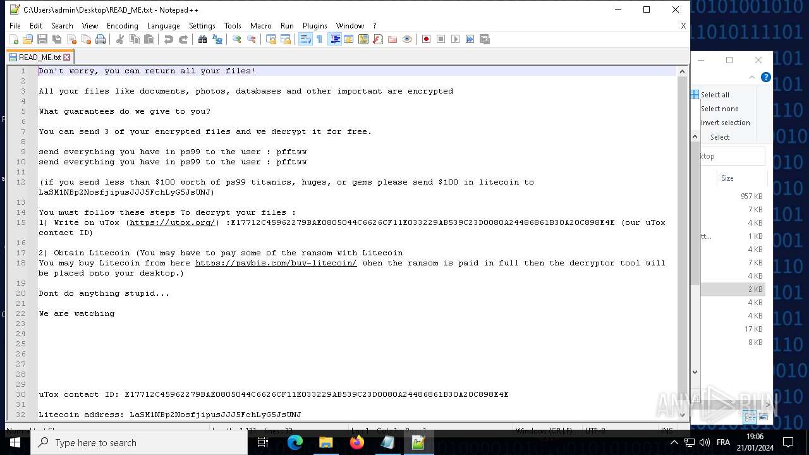Close the current document via toolbar
The width and height of the screenshot is (809, 455).
point(71,39)
